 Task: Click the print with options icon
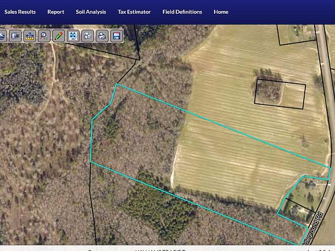88,36
